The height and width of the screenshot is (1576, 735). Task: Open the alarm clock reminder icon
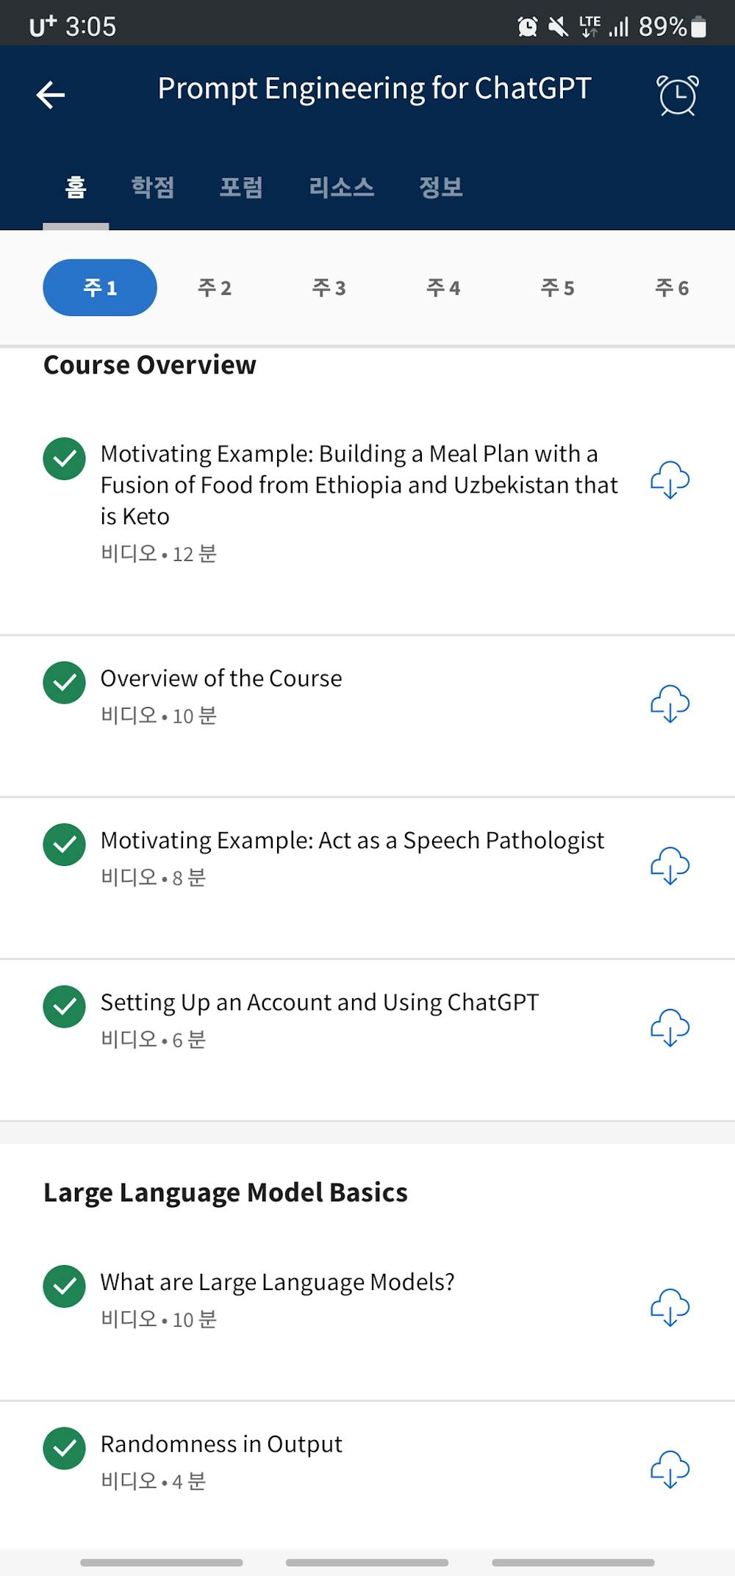(x=677, y=96)
